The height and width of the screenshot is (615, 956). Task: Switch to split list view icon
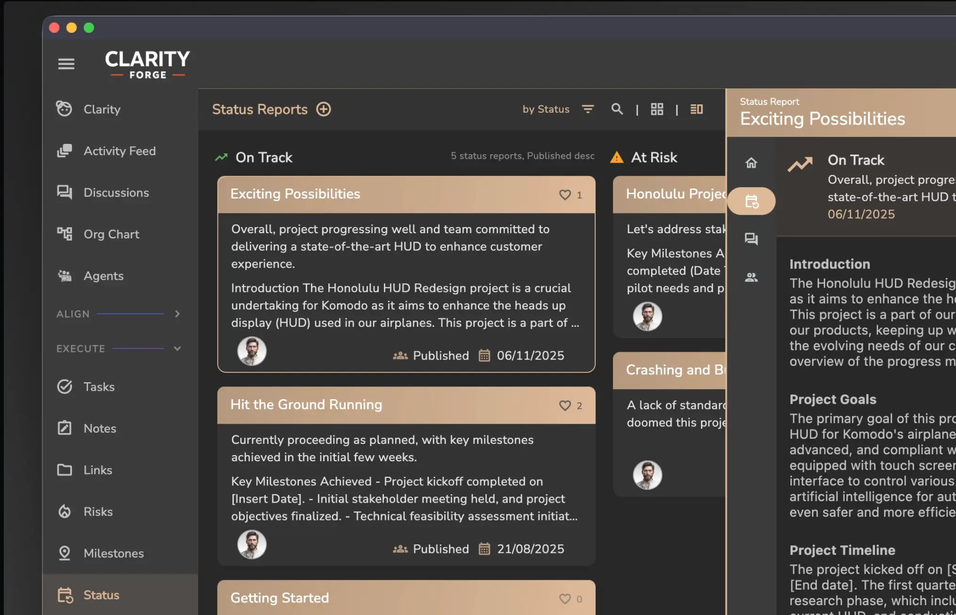(696, 109)
